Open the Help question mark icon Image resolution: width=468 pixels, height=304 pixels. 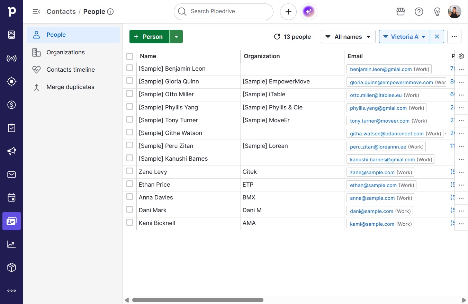click(419, 11)
